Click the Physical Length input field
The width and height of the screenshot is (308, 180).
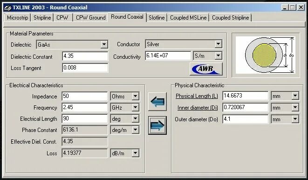(x=246, y=96)
